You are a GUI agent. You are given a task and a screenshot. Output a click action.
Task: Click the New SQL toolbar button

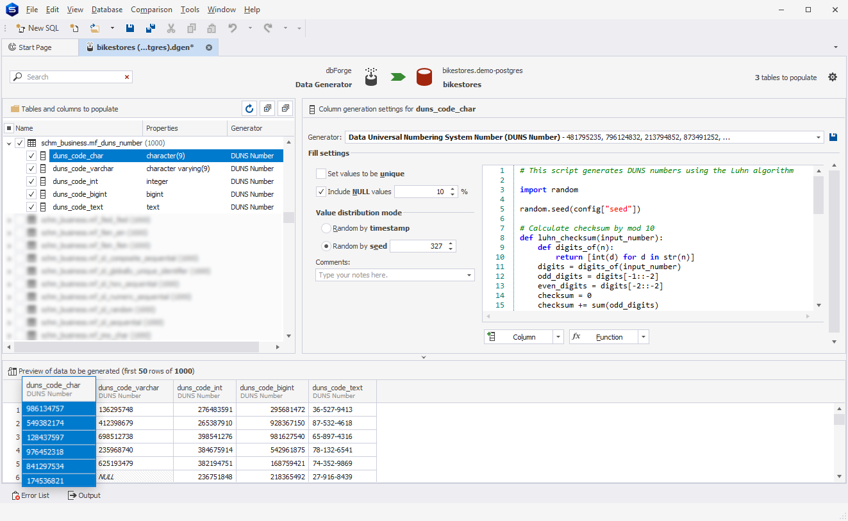click(37, 28)
